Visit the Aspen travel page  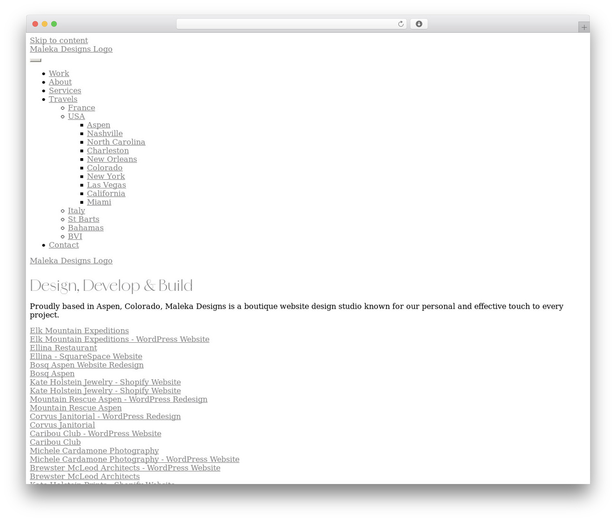click(x=99, y=125)
